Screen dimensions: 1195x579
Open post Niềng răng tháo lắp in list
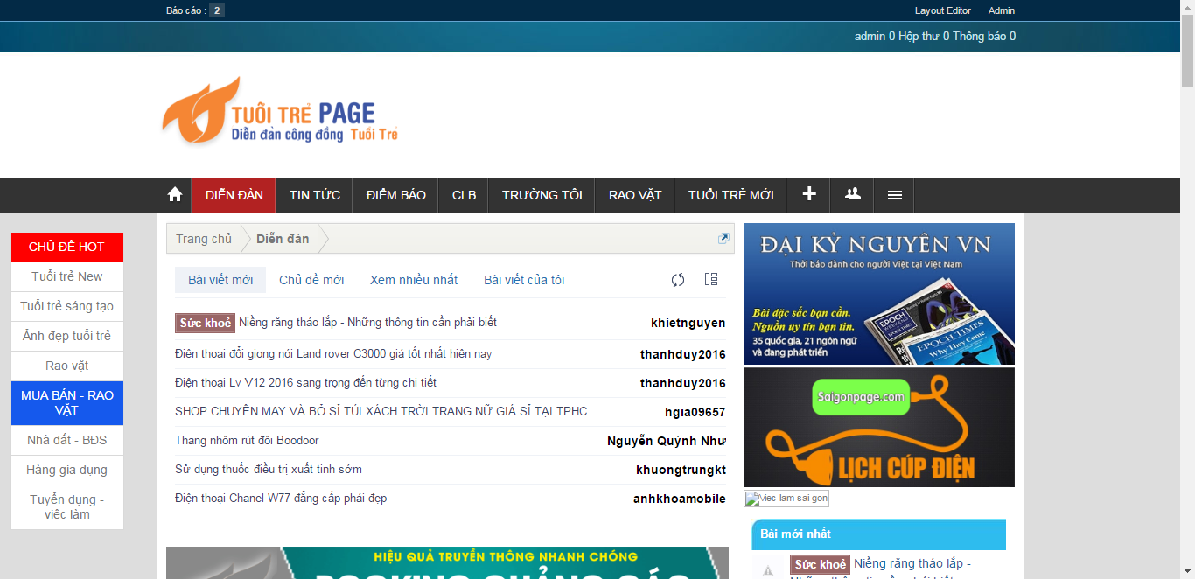pyautogui.click(x=367, y=323)
